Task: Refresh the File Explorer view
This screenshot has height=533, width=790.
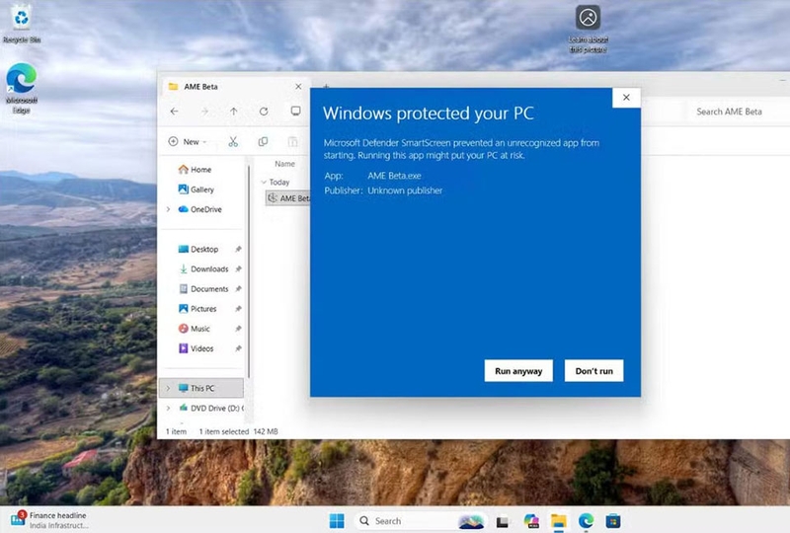Action: [264, 112]
